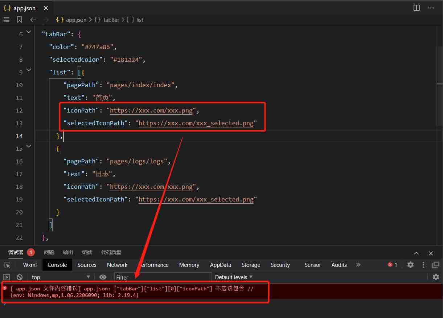Open the top context dropdown
This screenshot has width=443, height=318.
click(x=61, y=277)
